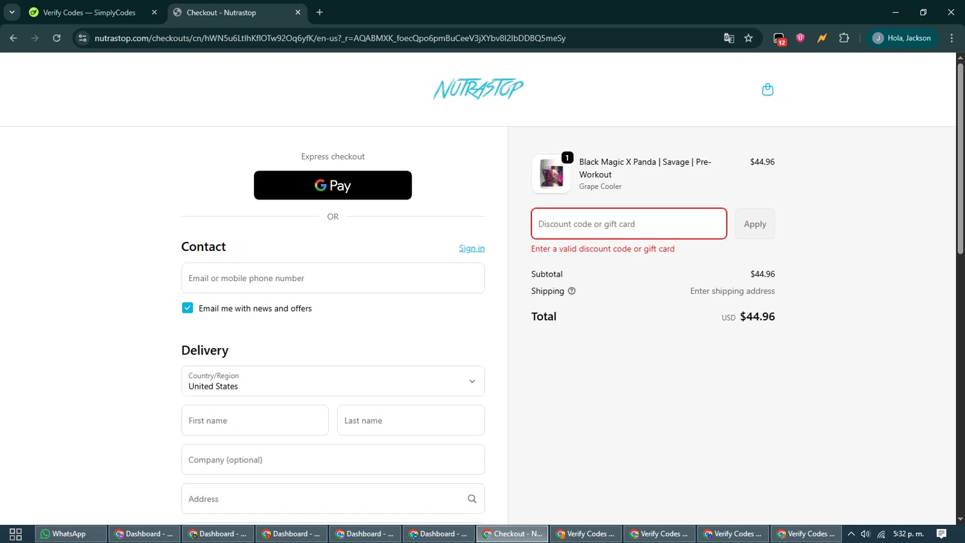Click the Email or mobile phone number field
This screenshot has height=543, width=965.
(x=333, y=278)
